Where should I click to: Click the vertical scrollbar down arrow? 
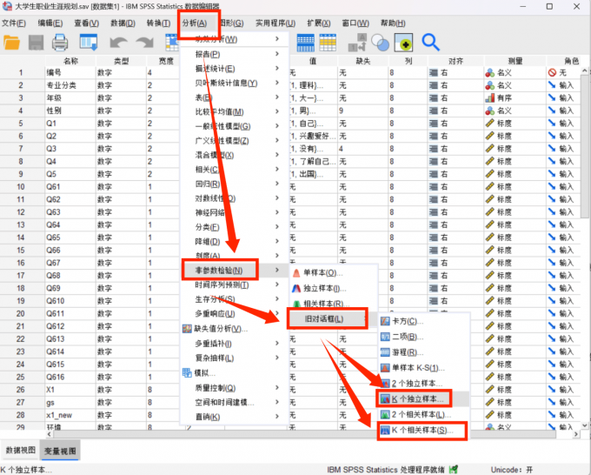pyautogui.click(x=585, y=425)
